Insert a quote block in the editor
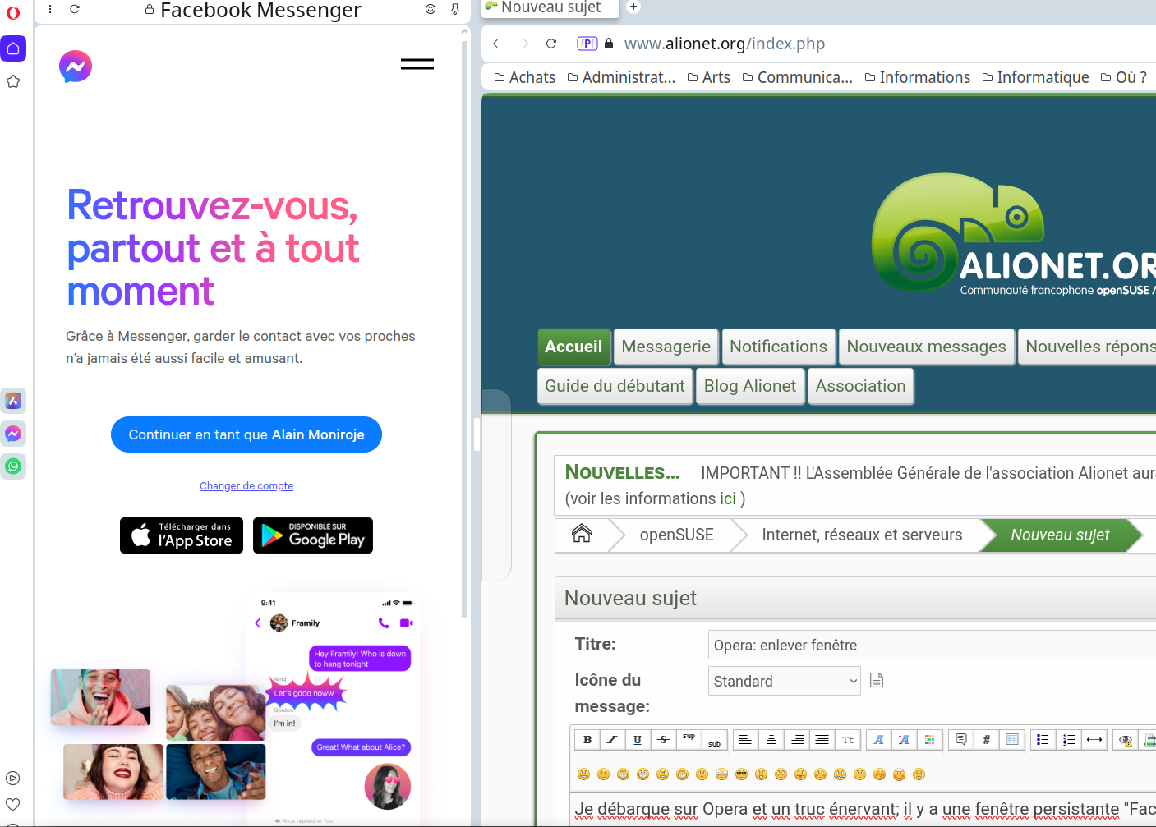The height and width of the screenshot is (827, 1156). pos(960,740)
